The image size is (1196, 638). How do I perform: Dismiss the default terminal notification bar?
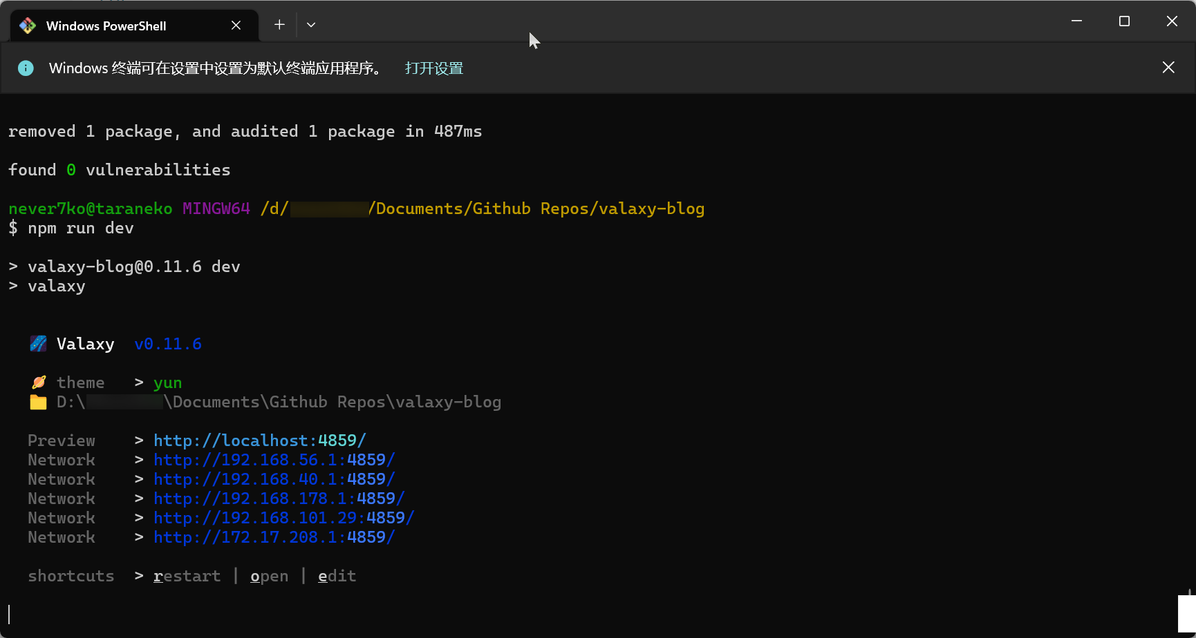1168,68
